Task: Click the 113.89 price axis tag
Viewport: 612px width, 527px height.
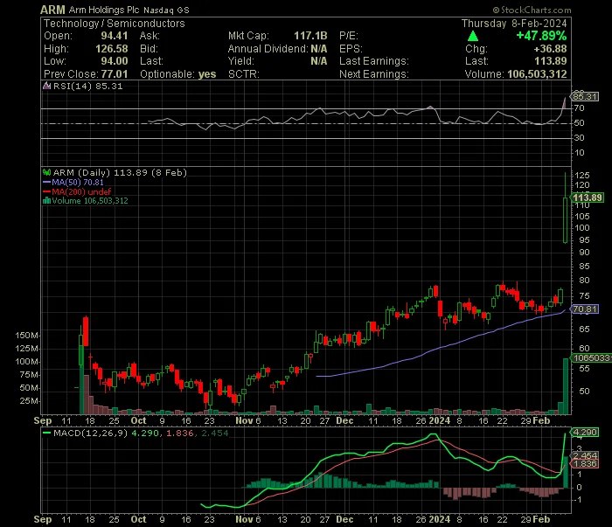Action: [x=587, y=198]
